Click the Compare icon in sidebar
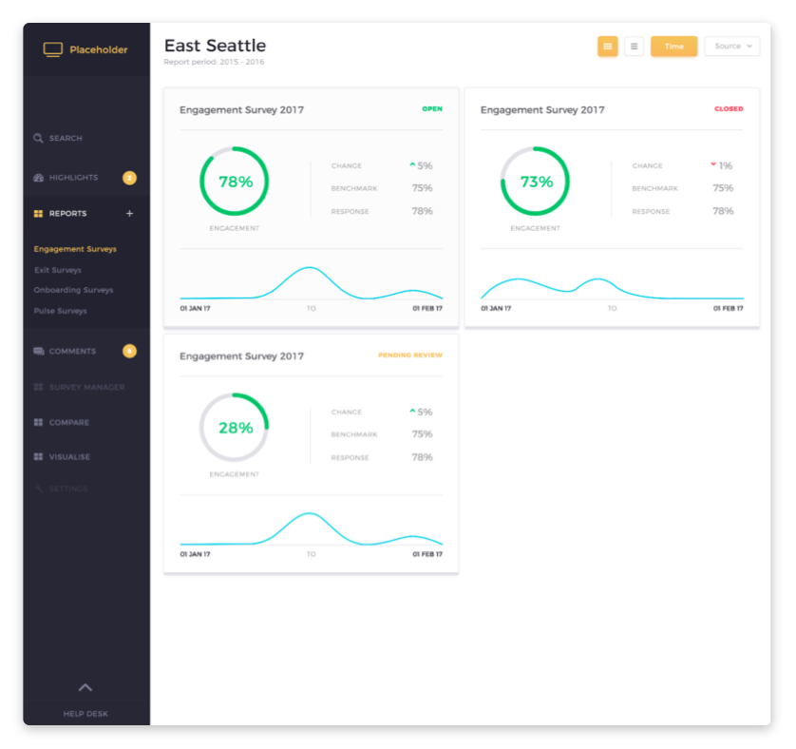The width and height of the screenshot is (796, 749). click(38, 422)
